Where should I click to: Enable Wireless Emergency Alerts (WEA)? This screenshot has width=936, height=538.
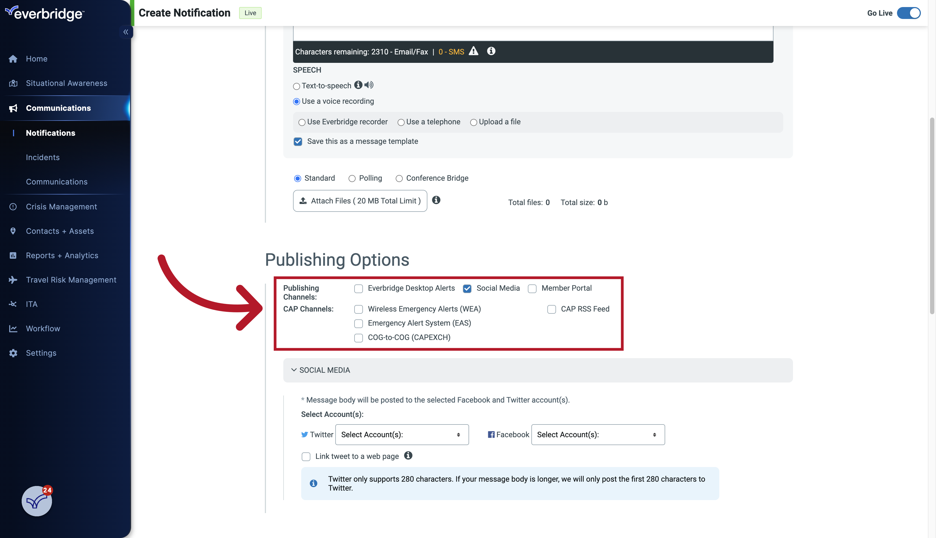(358, 309)
